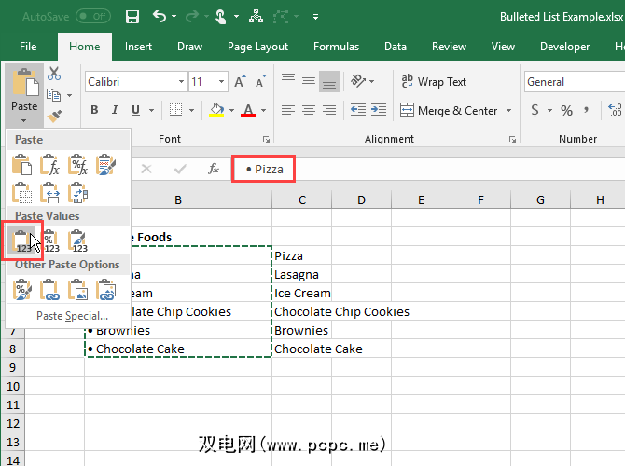The height and width of the screenshot is (466, 625).
Task: Open the Borders dropdown arrow
Action: [x=192, y=110]
